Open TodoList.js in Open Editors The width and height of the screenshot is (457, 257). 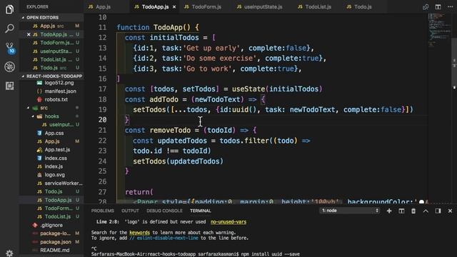click(x=52, y=59)
